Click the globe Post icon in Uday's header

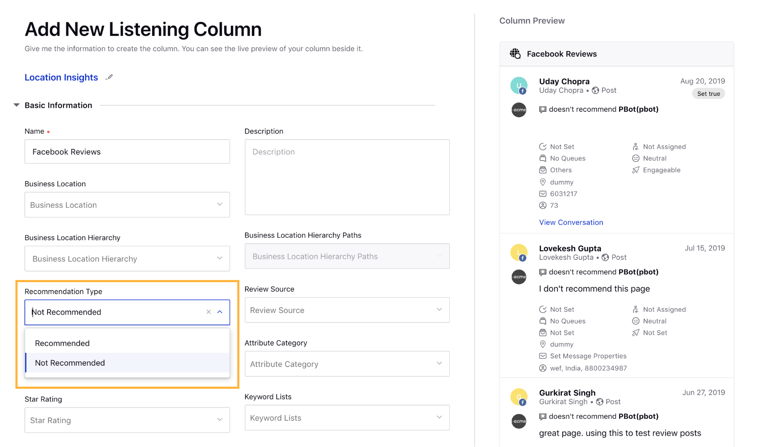click(x=595, y=90)
